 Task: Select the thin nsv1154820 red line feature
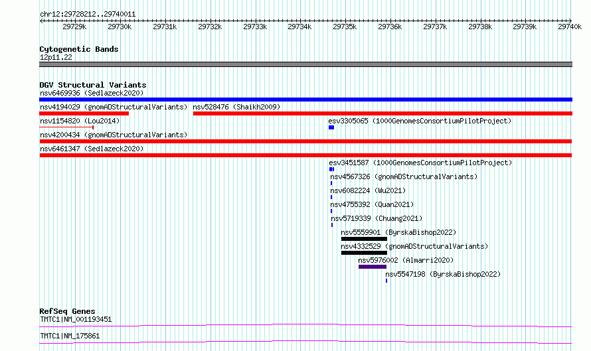(66, 127)
